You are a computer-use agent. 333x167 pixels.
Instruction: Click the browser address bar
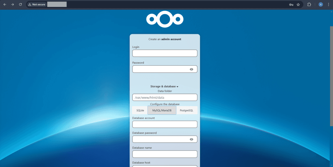click(x=166, y=5)
